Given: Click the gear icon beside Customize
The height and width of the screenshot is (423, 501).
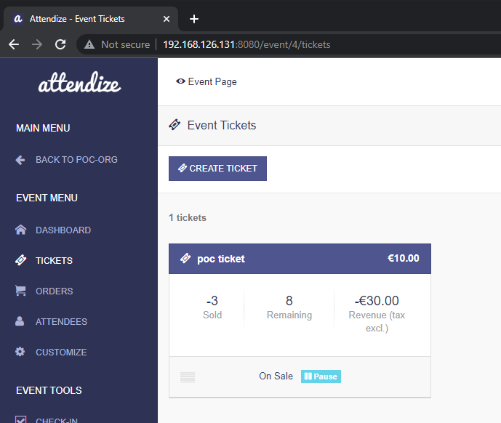Looking at the screenshot, I should tap(20, 352).
